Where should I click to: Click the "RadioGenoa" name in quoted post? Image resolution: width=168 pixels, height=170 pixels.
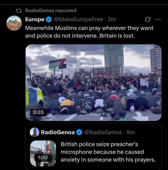click(58, 132)
